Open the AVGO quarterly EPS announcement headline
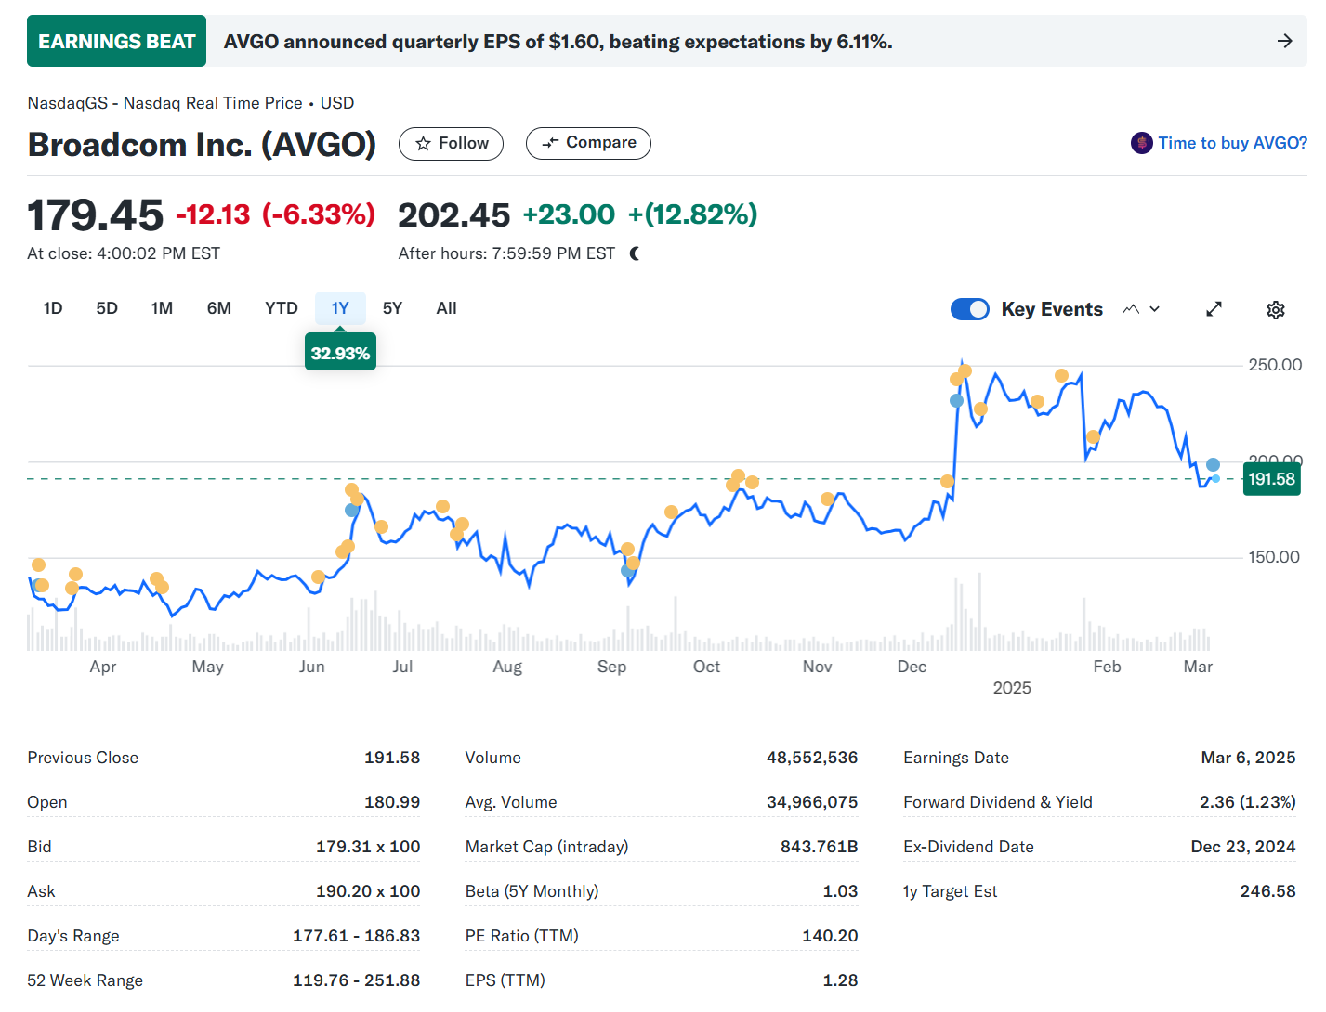 click(558, 42)
